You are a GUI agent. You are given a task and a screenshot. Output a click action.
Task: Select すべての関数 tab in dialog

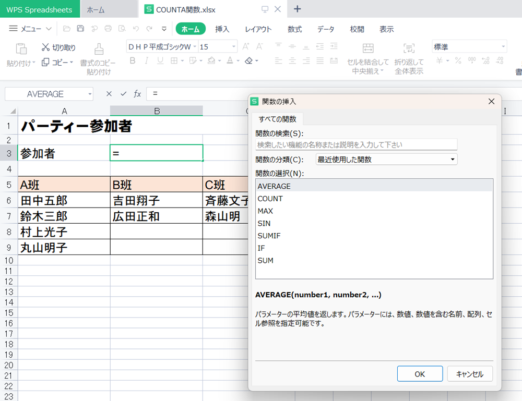click(x=277, y=119)
